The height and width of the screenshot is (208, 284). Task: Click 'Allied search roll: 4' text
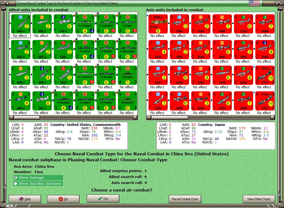coord(128,177)
